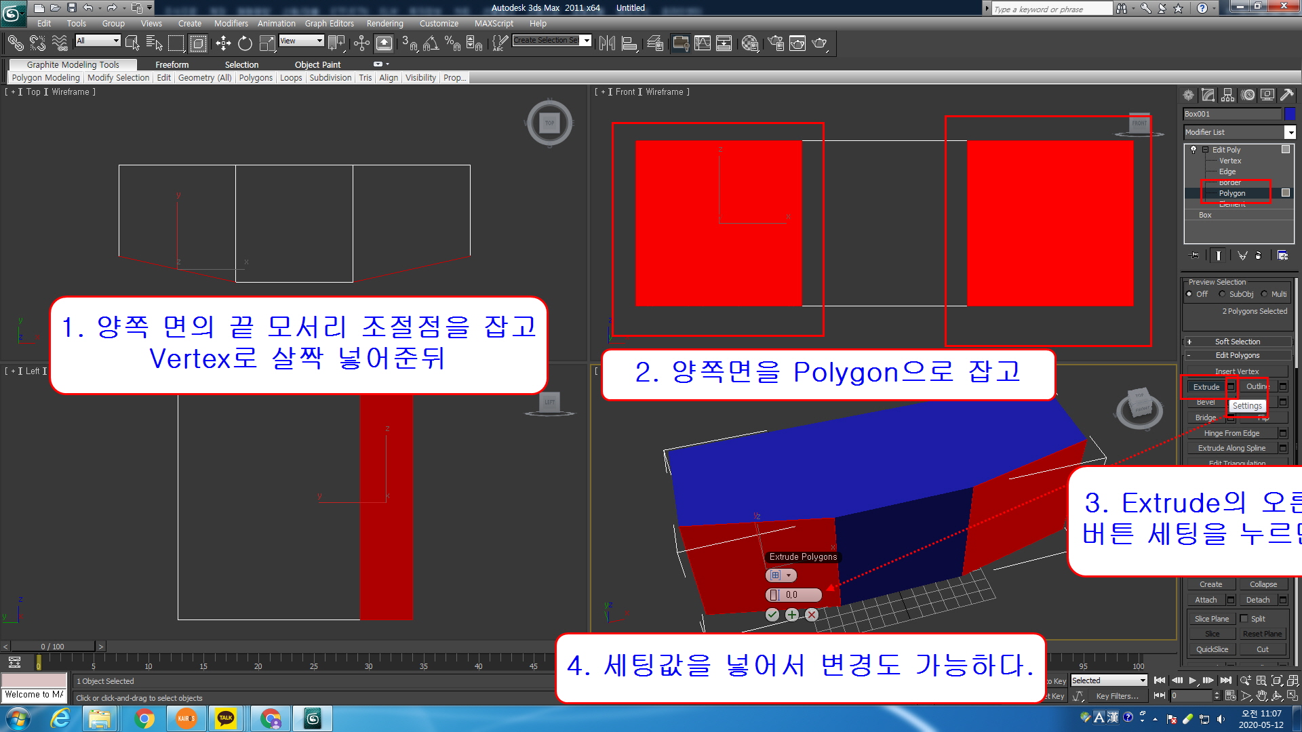
Task: Toggle the Edit Poly modifier lightbulb
Action: pos(1194,150)
